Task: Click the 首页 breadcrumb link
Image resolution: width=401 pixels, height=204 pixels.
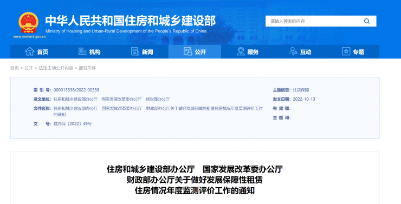Action: (15, 68)
